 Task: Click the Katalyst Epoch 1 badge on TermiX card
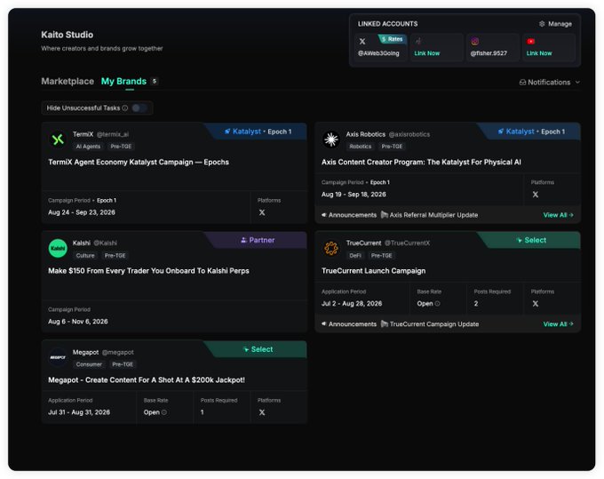click(x=258, y=132)
